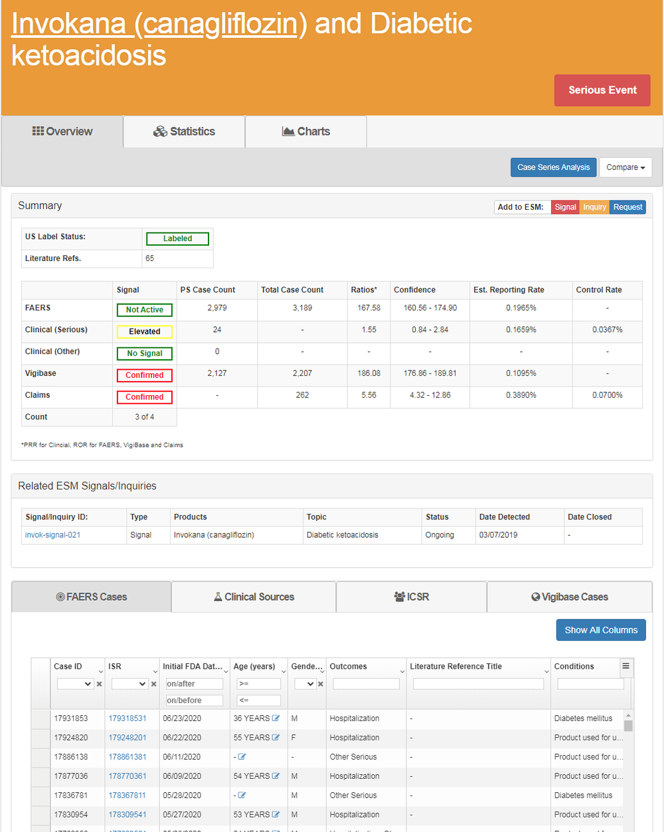Viewport: 664px width, 832px height.
Task: Edit age for the 53 YEARS row
Action: (276, 815)
